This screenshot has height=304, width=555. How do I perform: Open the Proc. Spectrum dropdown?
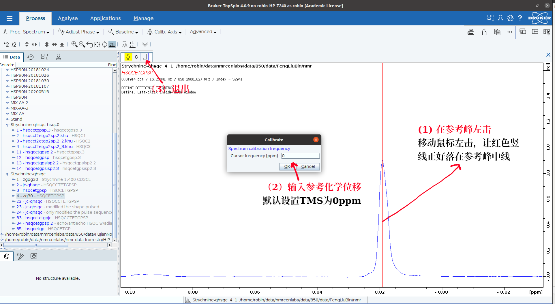[26, 32]
